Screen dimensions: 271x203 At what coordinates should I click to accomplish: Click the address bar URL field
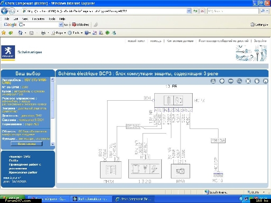click(105, 11)
